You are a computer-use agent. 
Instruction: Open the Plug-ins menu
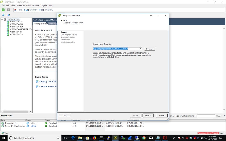pos(44,5)
